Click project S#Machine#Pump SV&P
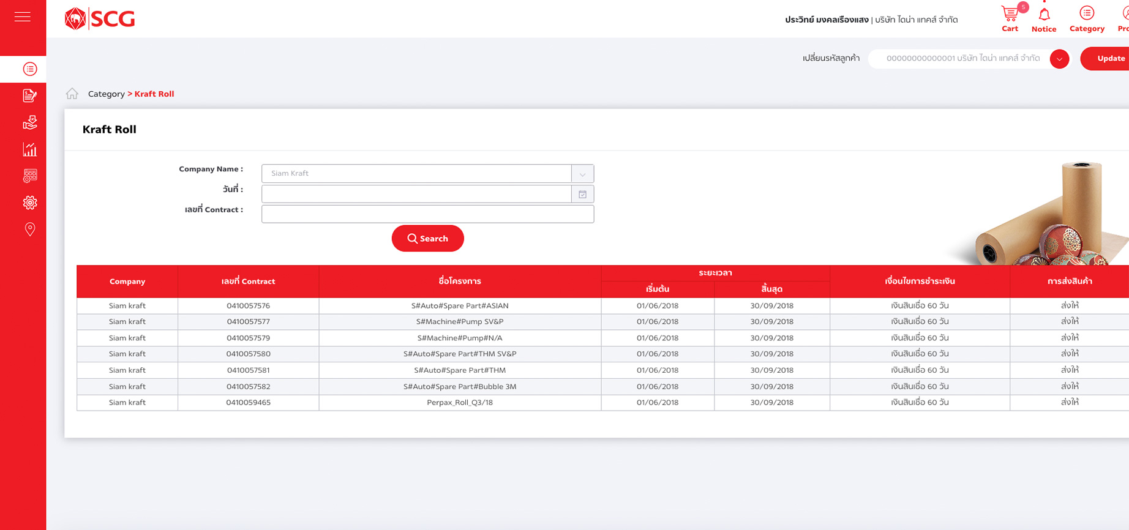This screenshot has height=530, width=1129. coord(460,322)
